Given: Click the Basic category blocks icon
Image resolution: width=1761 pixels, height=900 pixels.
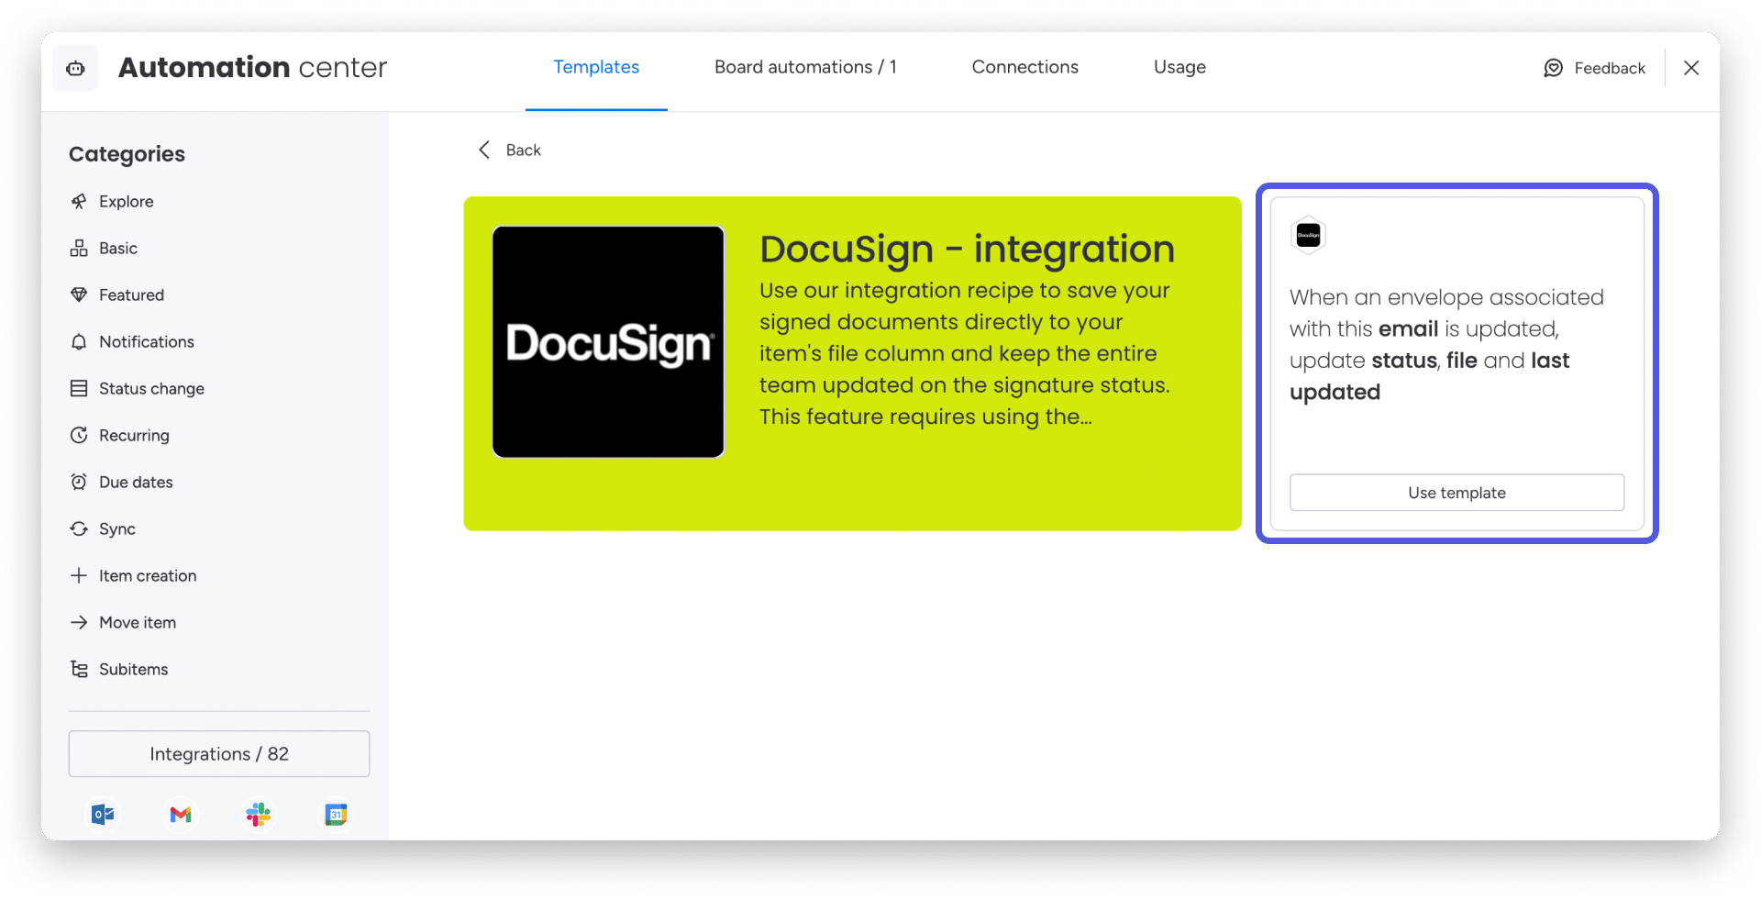Looking at the screenshot, I should pos(79,248).
